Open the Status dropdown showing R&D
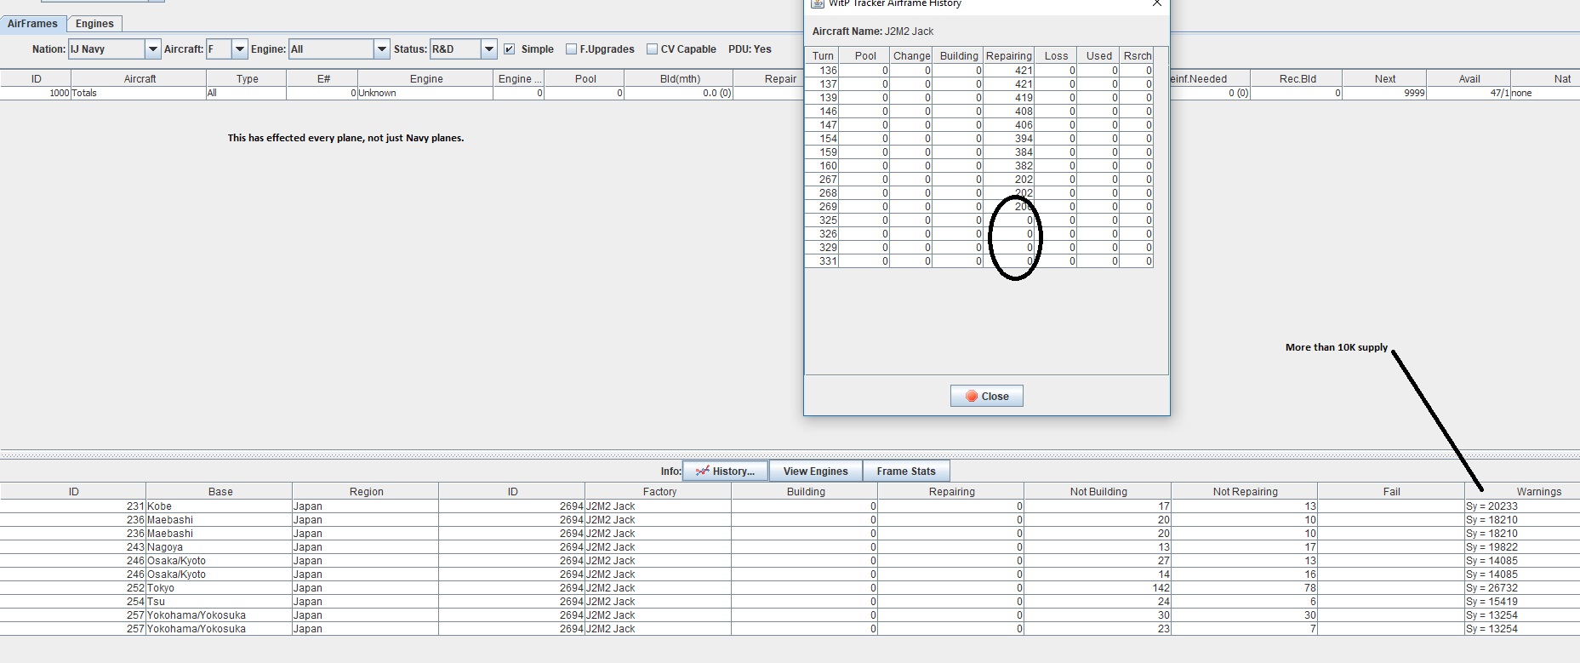Viewport: 1580px width, 663px height. [x=489, y=49]
